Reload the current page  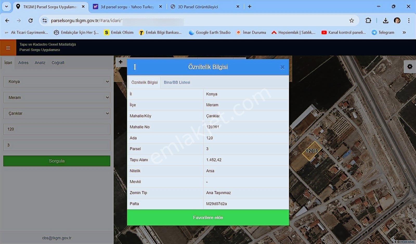(30, 21)
